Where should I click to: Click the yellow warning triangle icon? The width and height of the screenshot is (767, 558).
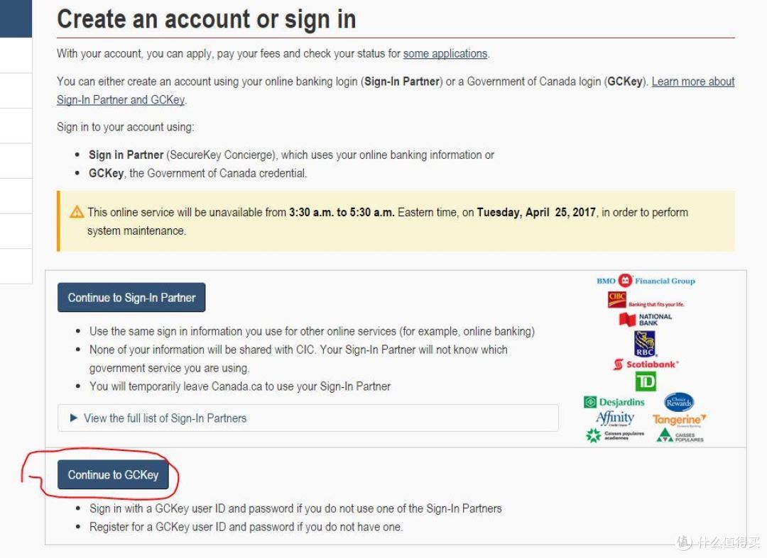[x=77, y=212]
